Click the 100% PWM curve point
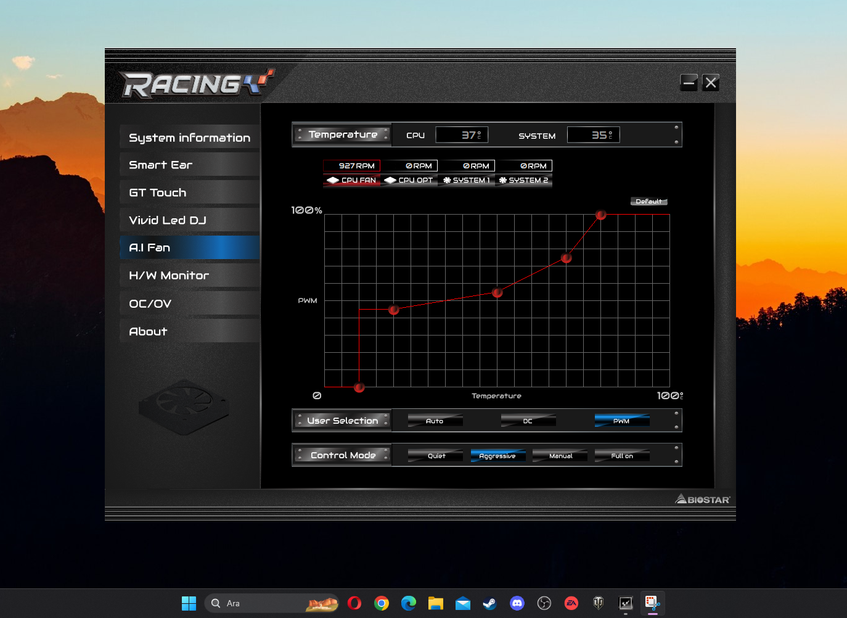The height and width of the screenshot is (618, 847). (601, 215)
